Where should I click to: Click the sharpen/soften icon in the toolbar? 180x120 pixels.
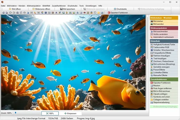pyautogui.click(x=46, y=13)
